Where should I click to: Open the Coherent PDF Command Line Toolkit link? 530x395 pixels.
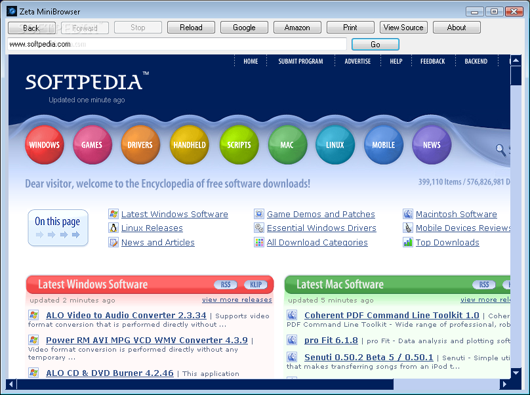(392, 315)
